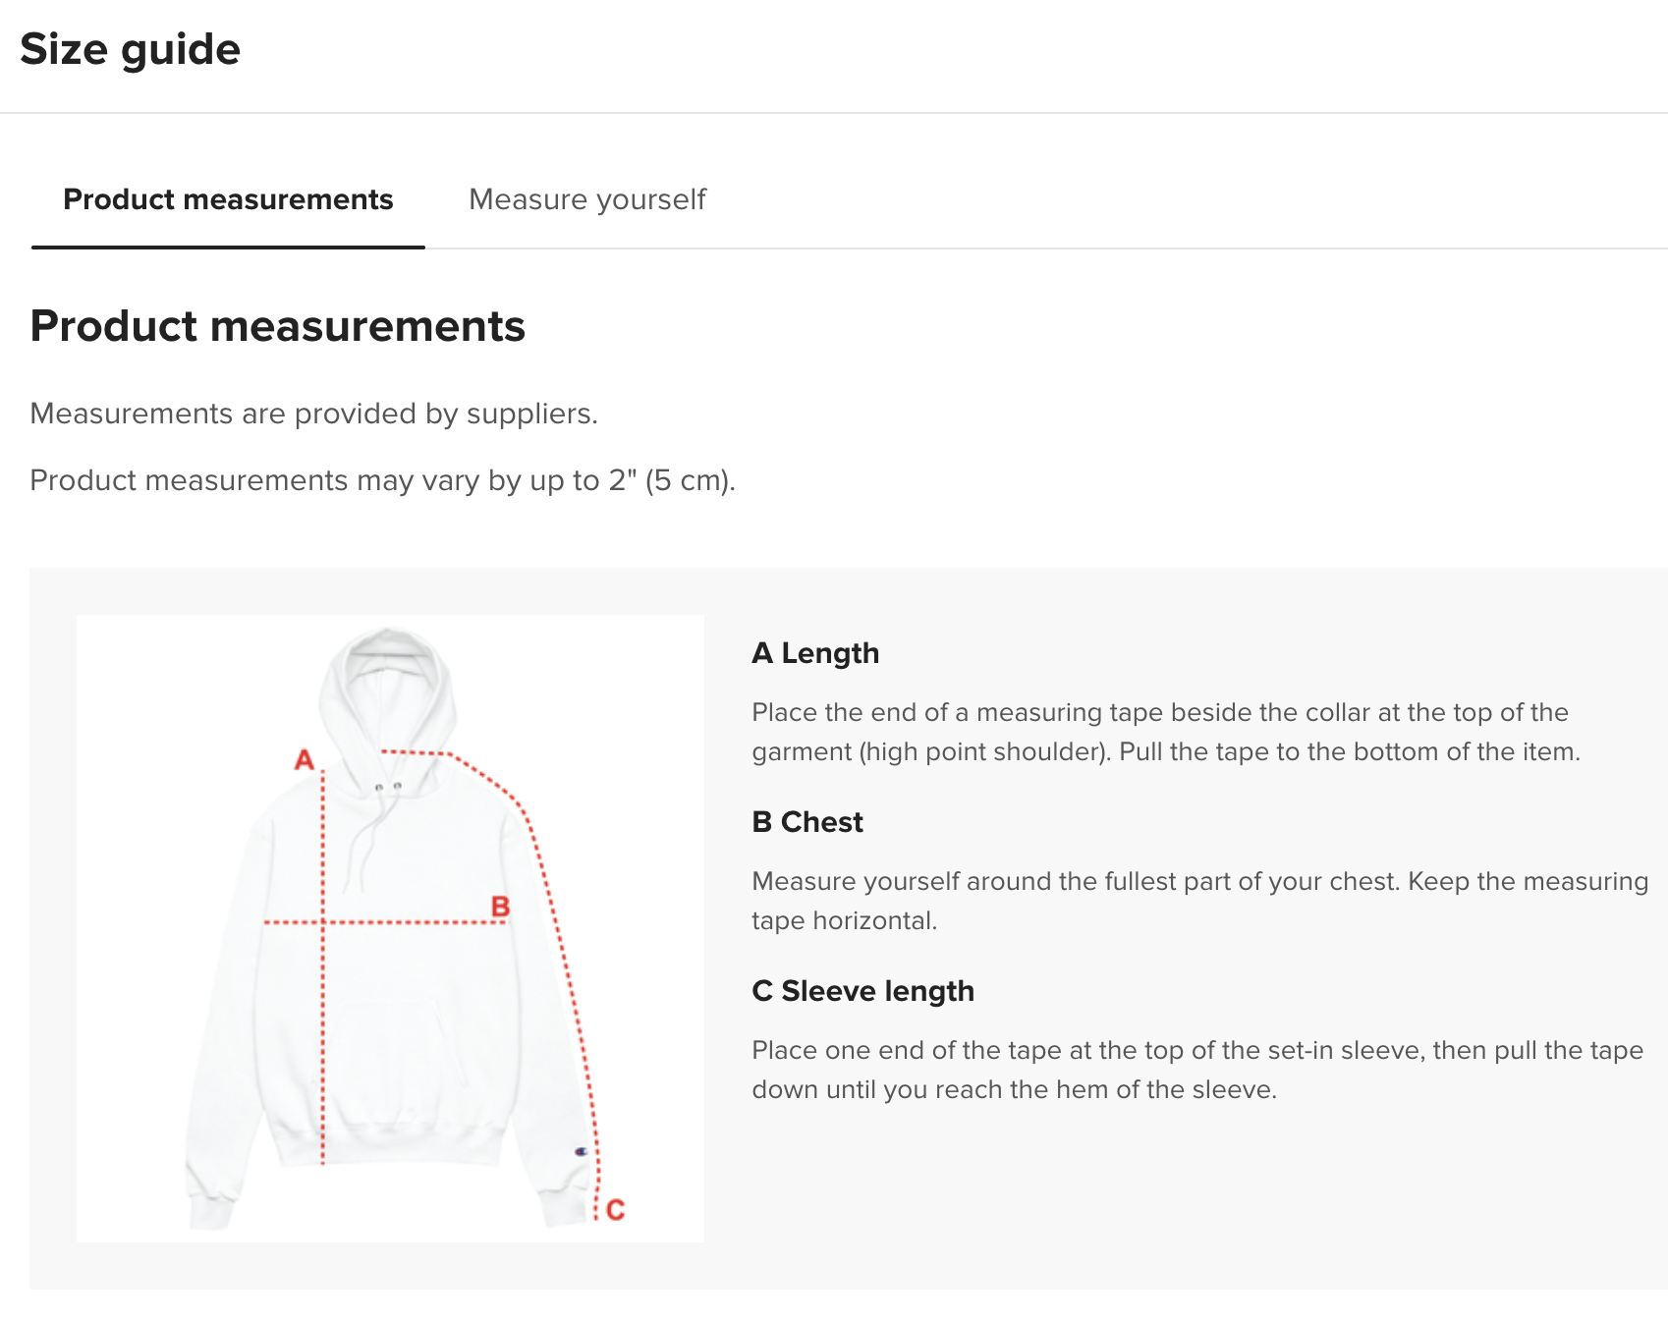Click the large Product measurements heading

(278, 326)
